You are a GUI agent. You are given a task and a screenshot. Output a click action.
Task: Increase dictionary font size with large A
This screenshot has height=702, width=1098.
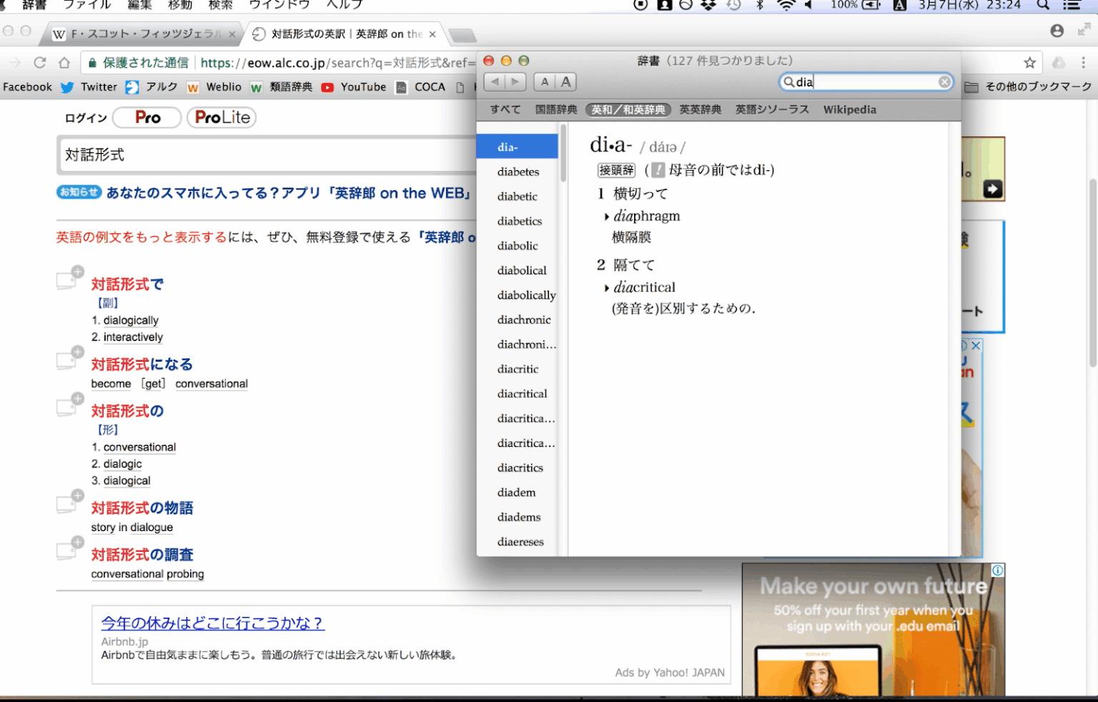(x=565, y=81)
